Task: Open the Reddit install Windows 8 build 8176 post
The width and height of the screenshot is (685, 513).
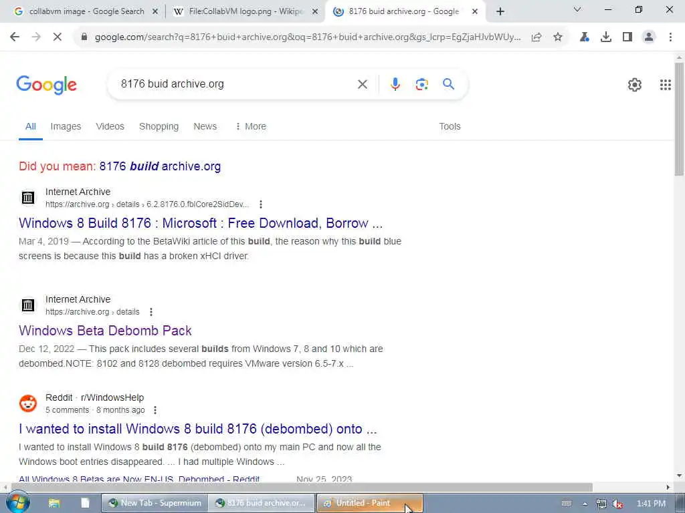Action: click(197, 429)
